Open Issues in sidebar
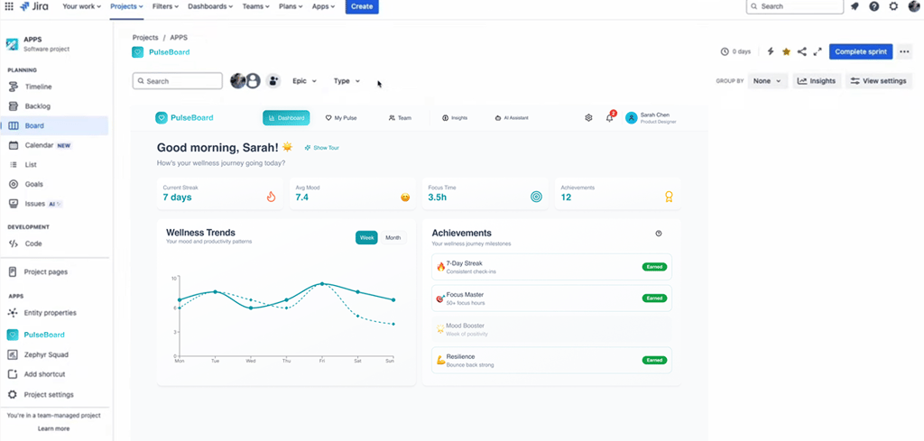The height and width of the screenshot is (441, 924). pos(54,203)
